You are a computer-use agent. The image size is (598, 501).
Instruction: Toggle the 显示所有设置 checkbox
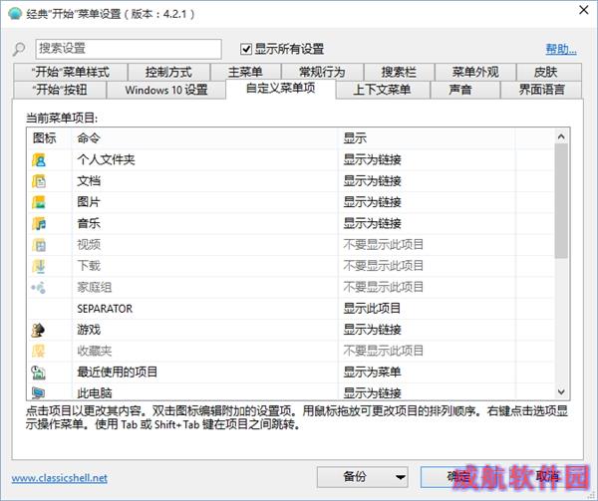click(246, 49)
